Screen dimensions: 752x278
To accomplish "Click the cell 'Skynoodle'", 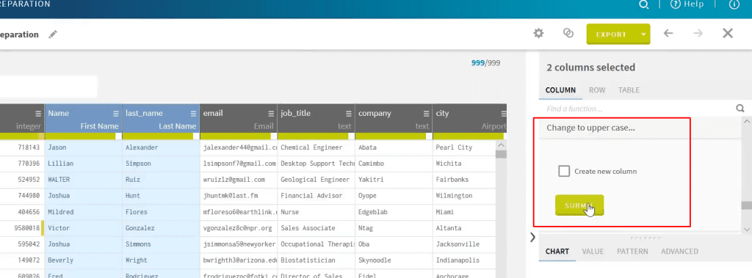I will point(394,260).
